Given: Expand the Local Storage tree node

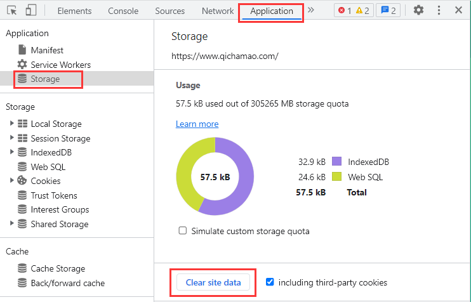Looking at the screenshot, I should [12, 124].
